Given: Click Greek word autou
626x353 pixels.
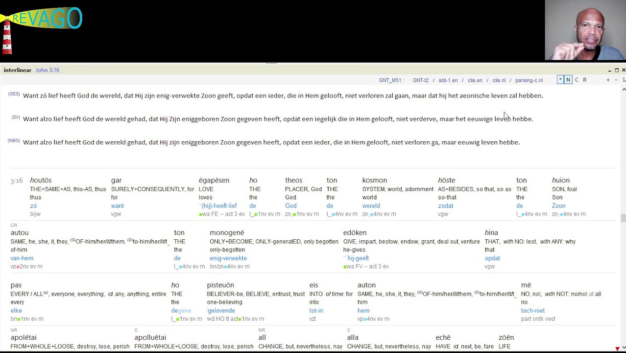Looking at the screenshot, I should (20, 233).
